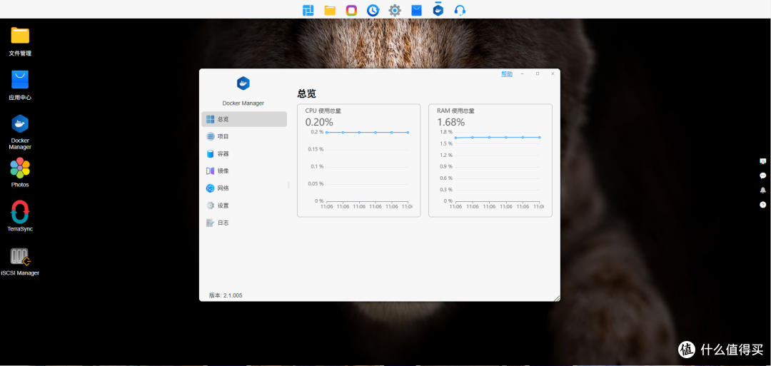The image size is (771, 366).
Task: Close the Docker Manager window
Action: 553,73
